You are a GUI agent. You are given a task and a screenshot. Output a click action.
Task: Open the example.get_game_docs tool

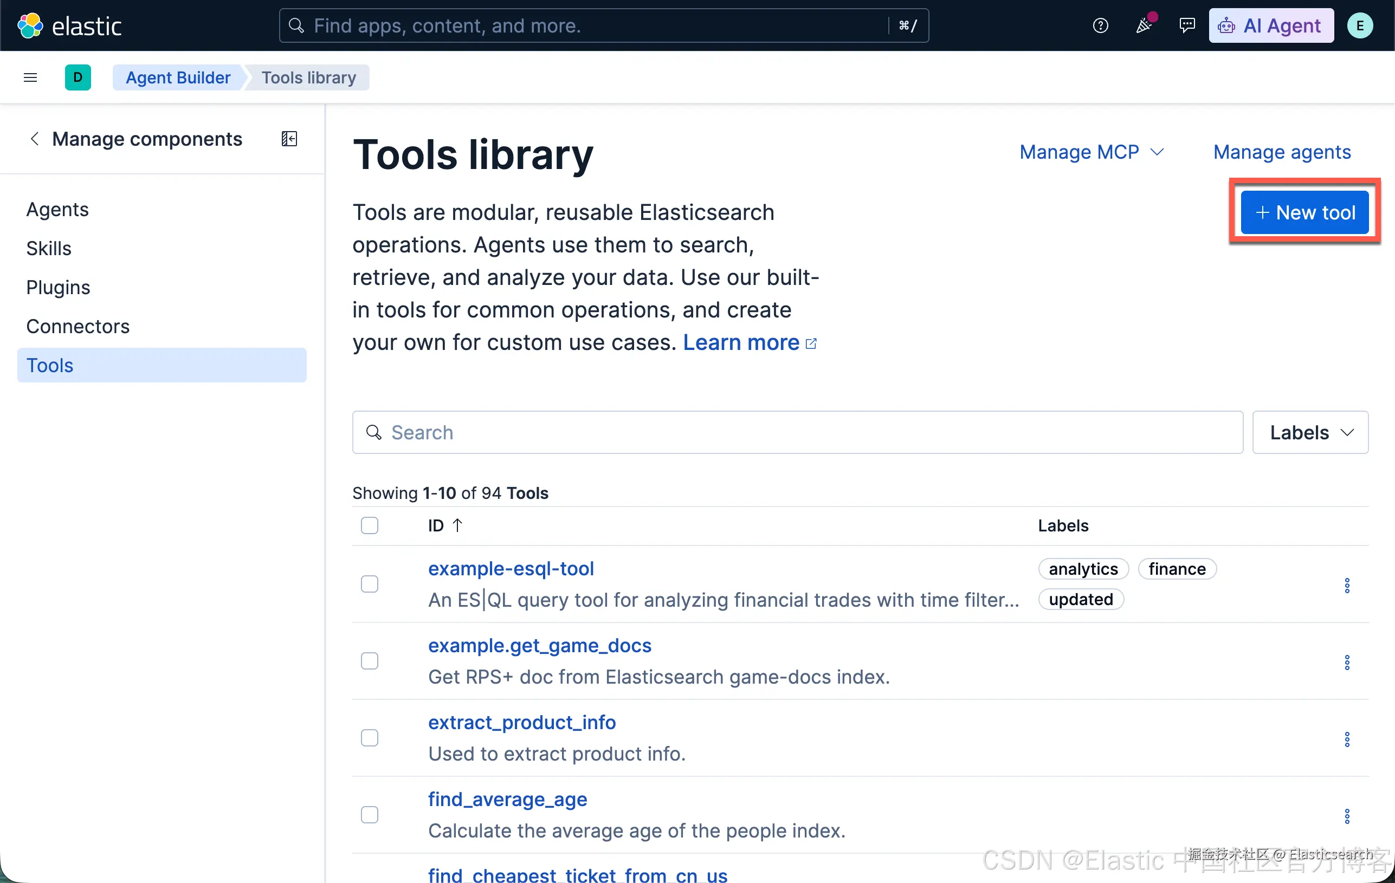(x=539, y=646)
